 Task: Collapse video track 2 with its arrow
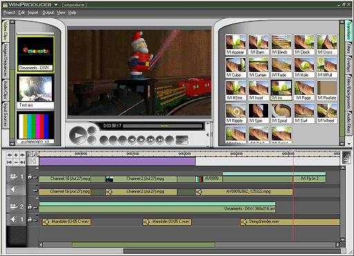37,198
